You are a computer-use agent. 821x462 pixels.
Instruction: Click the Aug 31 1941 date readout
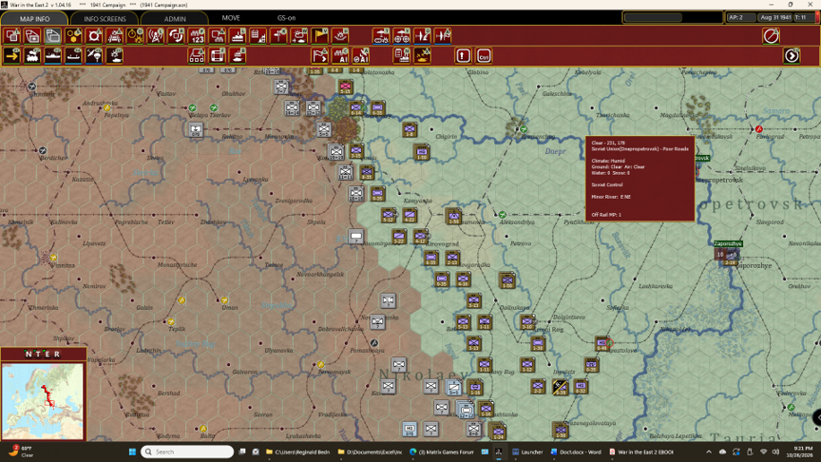point(775,17)
